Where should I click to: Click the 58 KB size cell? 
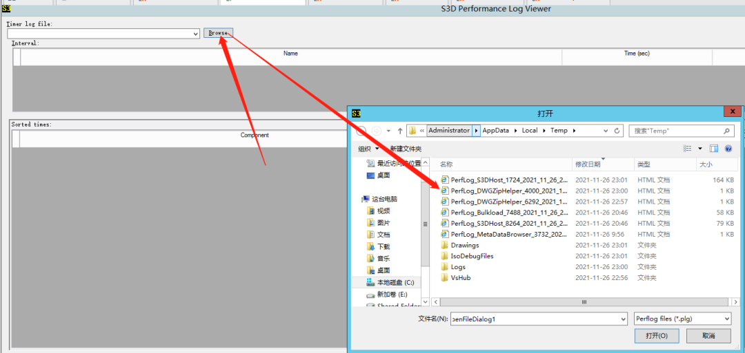click(726, 213)
